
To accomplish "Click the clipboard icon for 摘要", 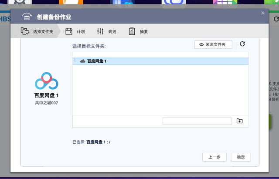I will point(132,31).
